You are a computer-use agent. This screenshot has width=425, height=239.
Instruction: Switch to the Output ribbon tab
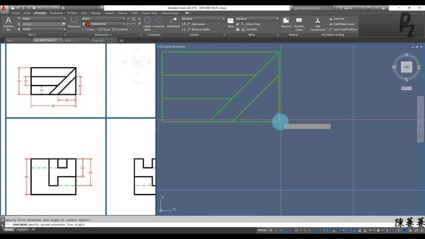(109, 13)
